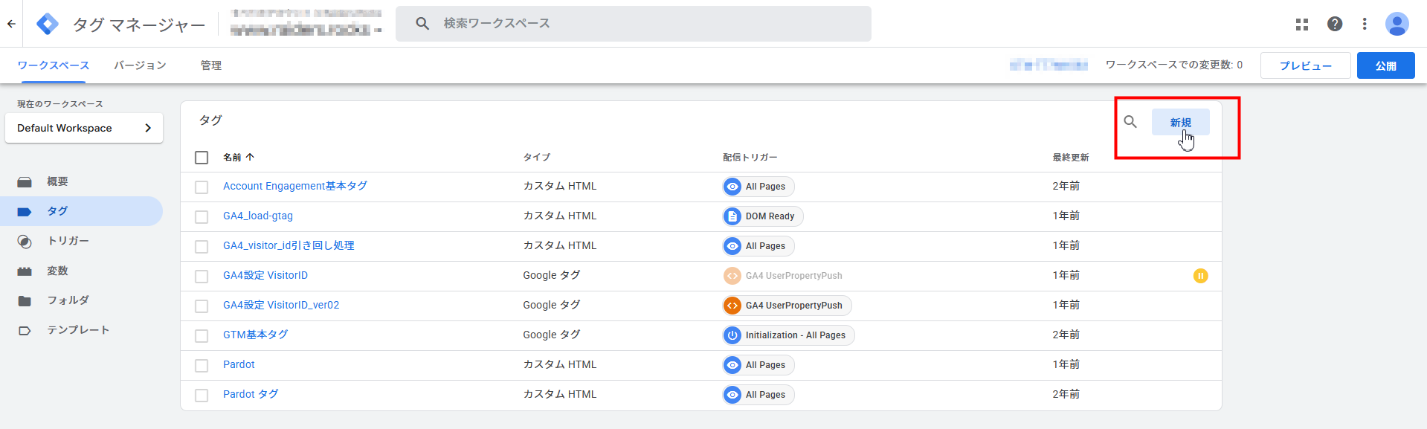Click the 検索ワークスペース search field

tap(632, 24)
